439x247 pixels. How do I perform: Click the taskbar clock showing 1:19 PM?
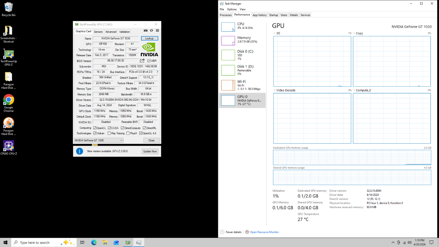pos(419,242)
